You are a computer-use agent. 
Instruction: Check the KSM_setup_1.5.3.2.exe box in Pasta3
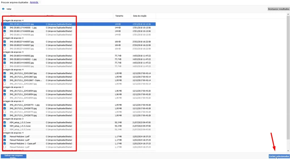[x=5, y=129]
